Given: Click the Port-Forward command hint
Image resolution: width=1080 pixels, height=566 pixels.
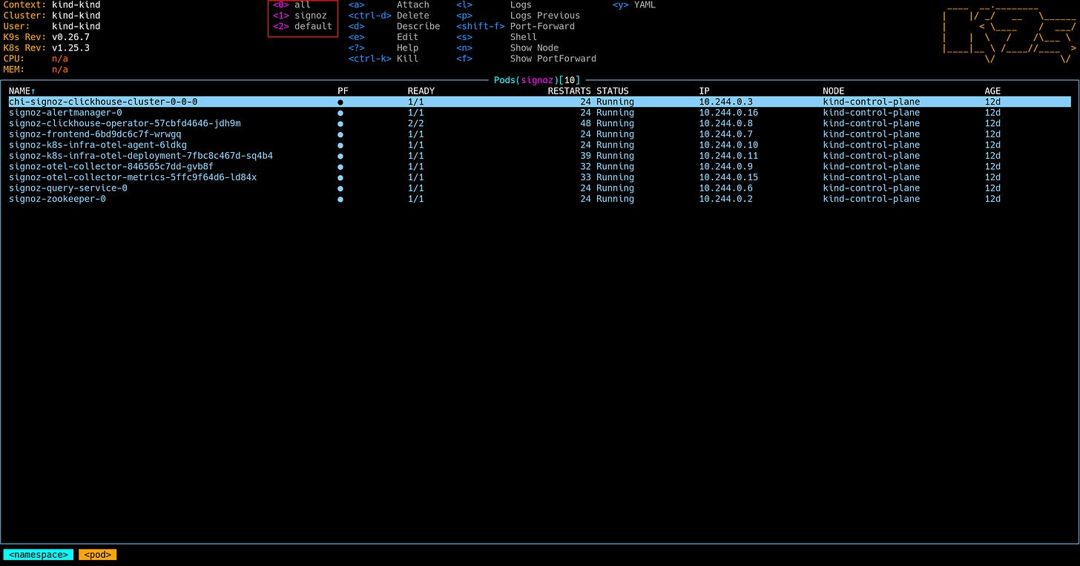Looking at the screenshot, I should pyautogui.click(x=516, y=26).
